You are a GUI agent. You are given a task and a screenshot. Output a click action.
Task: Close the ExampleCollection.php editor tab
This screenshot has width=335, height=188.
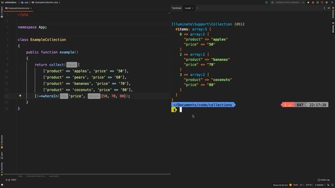coord(31,8)
